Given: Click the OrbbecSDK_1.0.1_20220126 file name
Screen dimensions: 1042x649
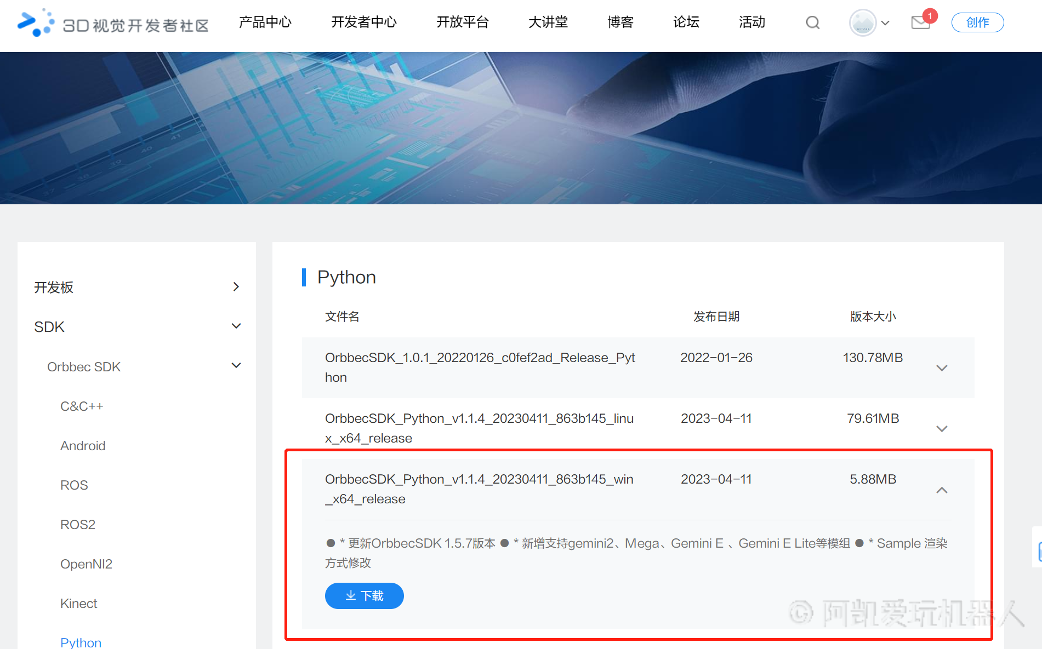Looking at the screenshot, I should click(x=480, y=367).
